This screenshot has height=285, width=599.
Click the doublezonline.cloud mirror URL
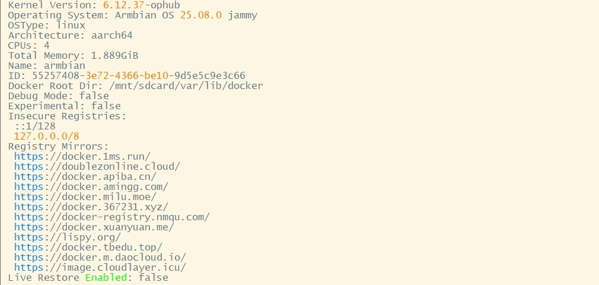[97, 166]
